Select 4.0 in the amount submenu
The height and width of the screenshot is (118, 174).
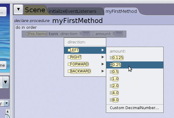[135, 93]
